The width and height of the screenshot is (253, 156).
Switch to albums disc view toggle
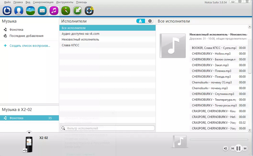click(150, 21)
